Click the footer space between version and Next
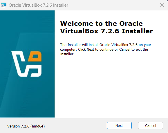Viewport: 168px width, 133px height. coord(75,126)
